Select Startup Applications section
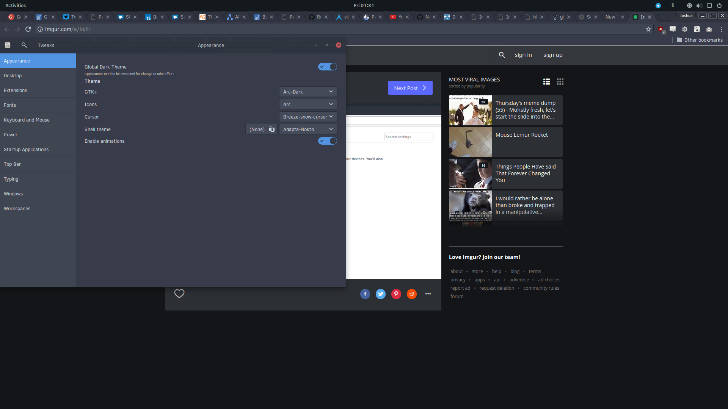This screenshot has width=728, height=409. coord(38,149)
